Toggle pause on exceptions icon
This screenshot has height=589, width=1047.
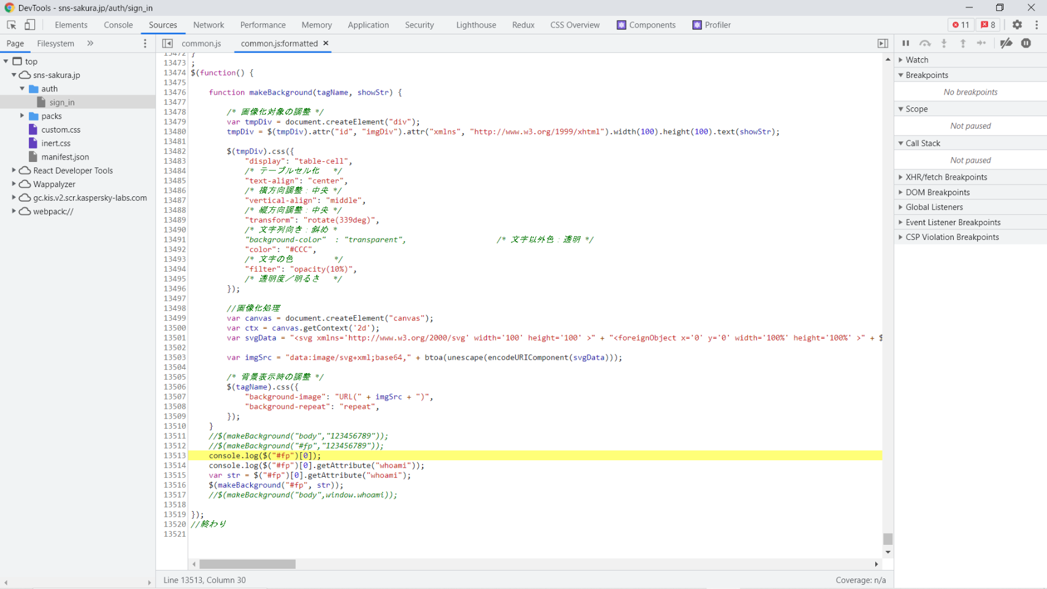point(1026,44)
